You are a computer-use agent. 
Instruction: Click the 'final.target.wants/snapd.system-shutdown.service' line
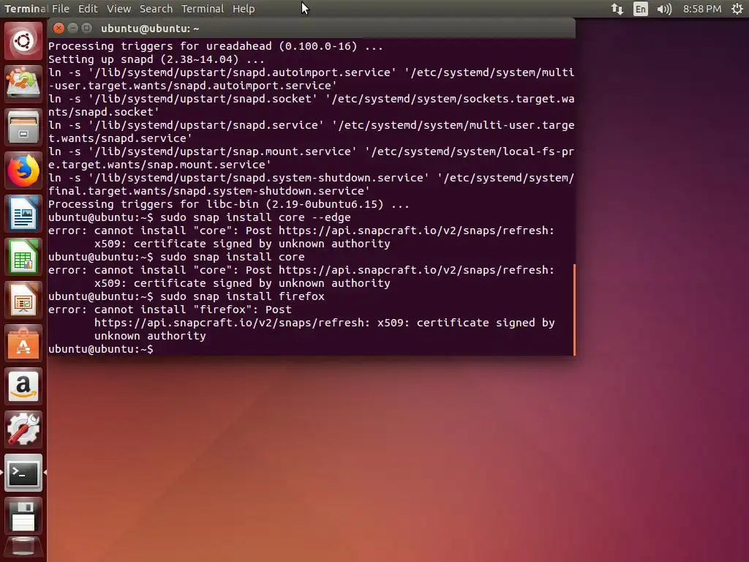coord(209,191)
